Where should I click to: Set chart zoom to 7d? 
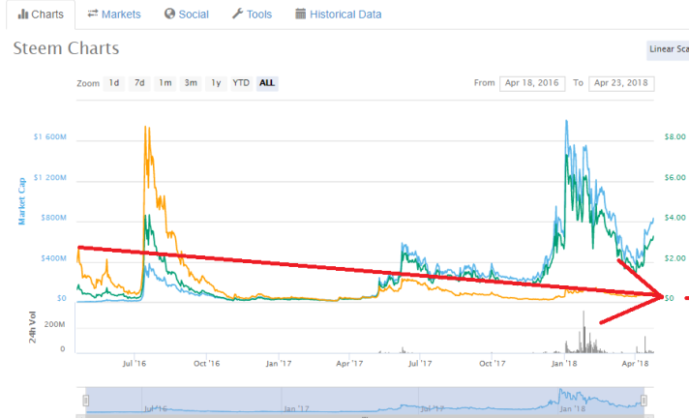click(x=139, y=83)
